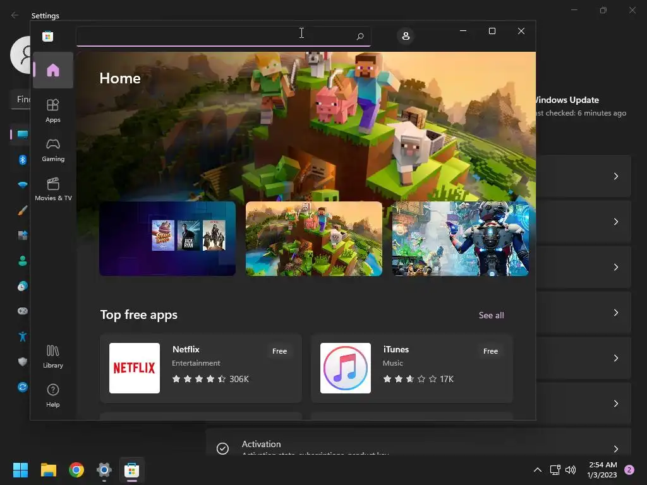Click See all for Top free apps

[491, 315]
